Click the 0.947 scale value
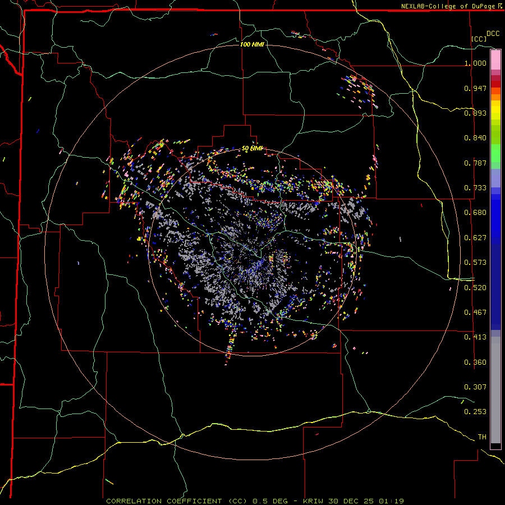This screenshot has width=505, height=505. (475, 88)
